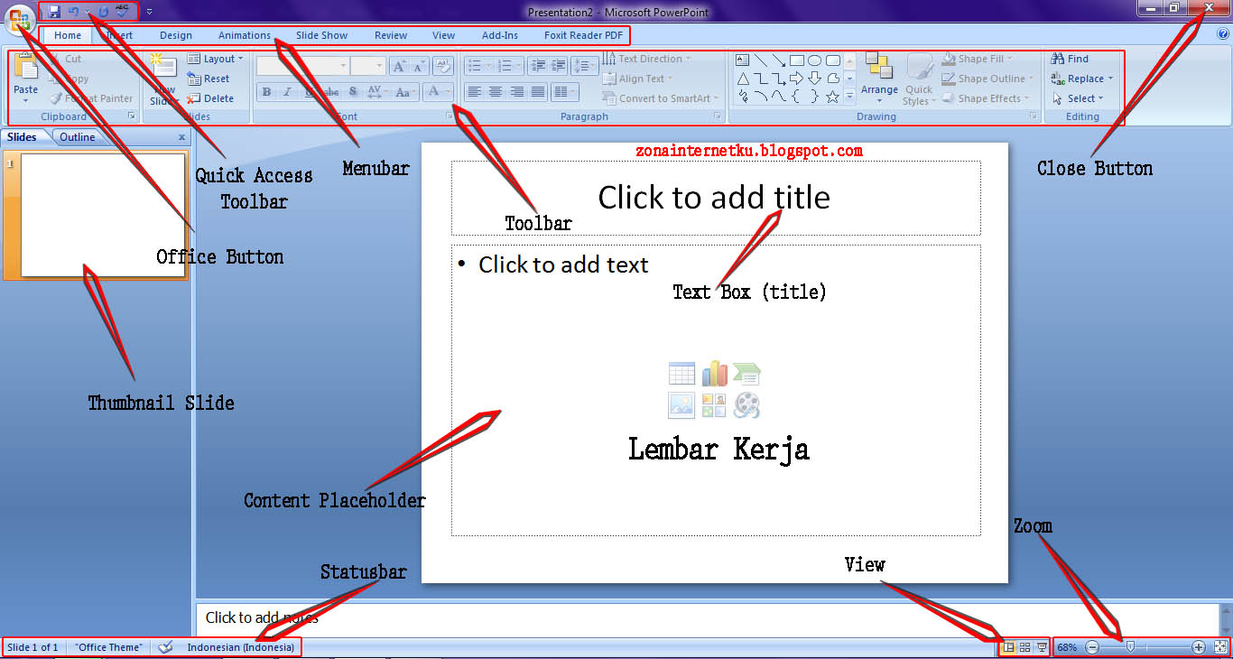Toggle Bold formatting in the Font group
The image size is (1233, 659).
click(x=266, y=91)
